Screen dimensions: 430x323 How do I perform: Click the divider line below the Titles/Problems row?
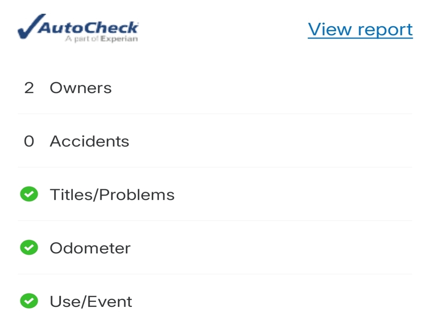point(215,221)
